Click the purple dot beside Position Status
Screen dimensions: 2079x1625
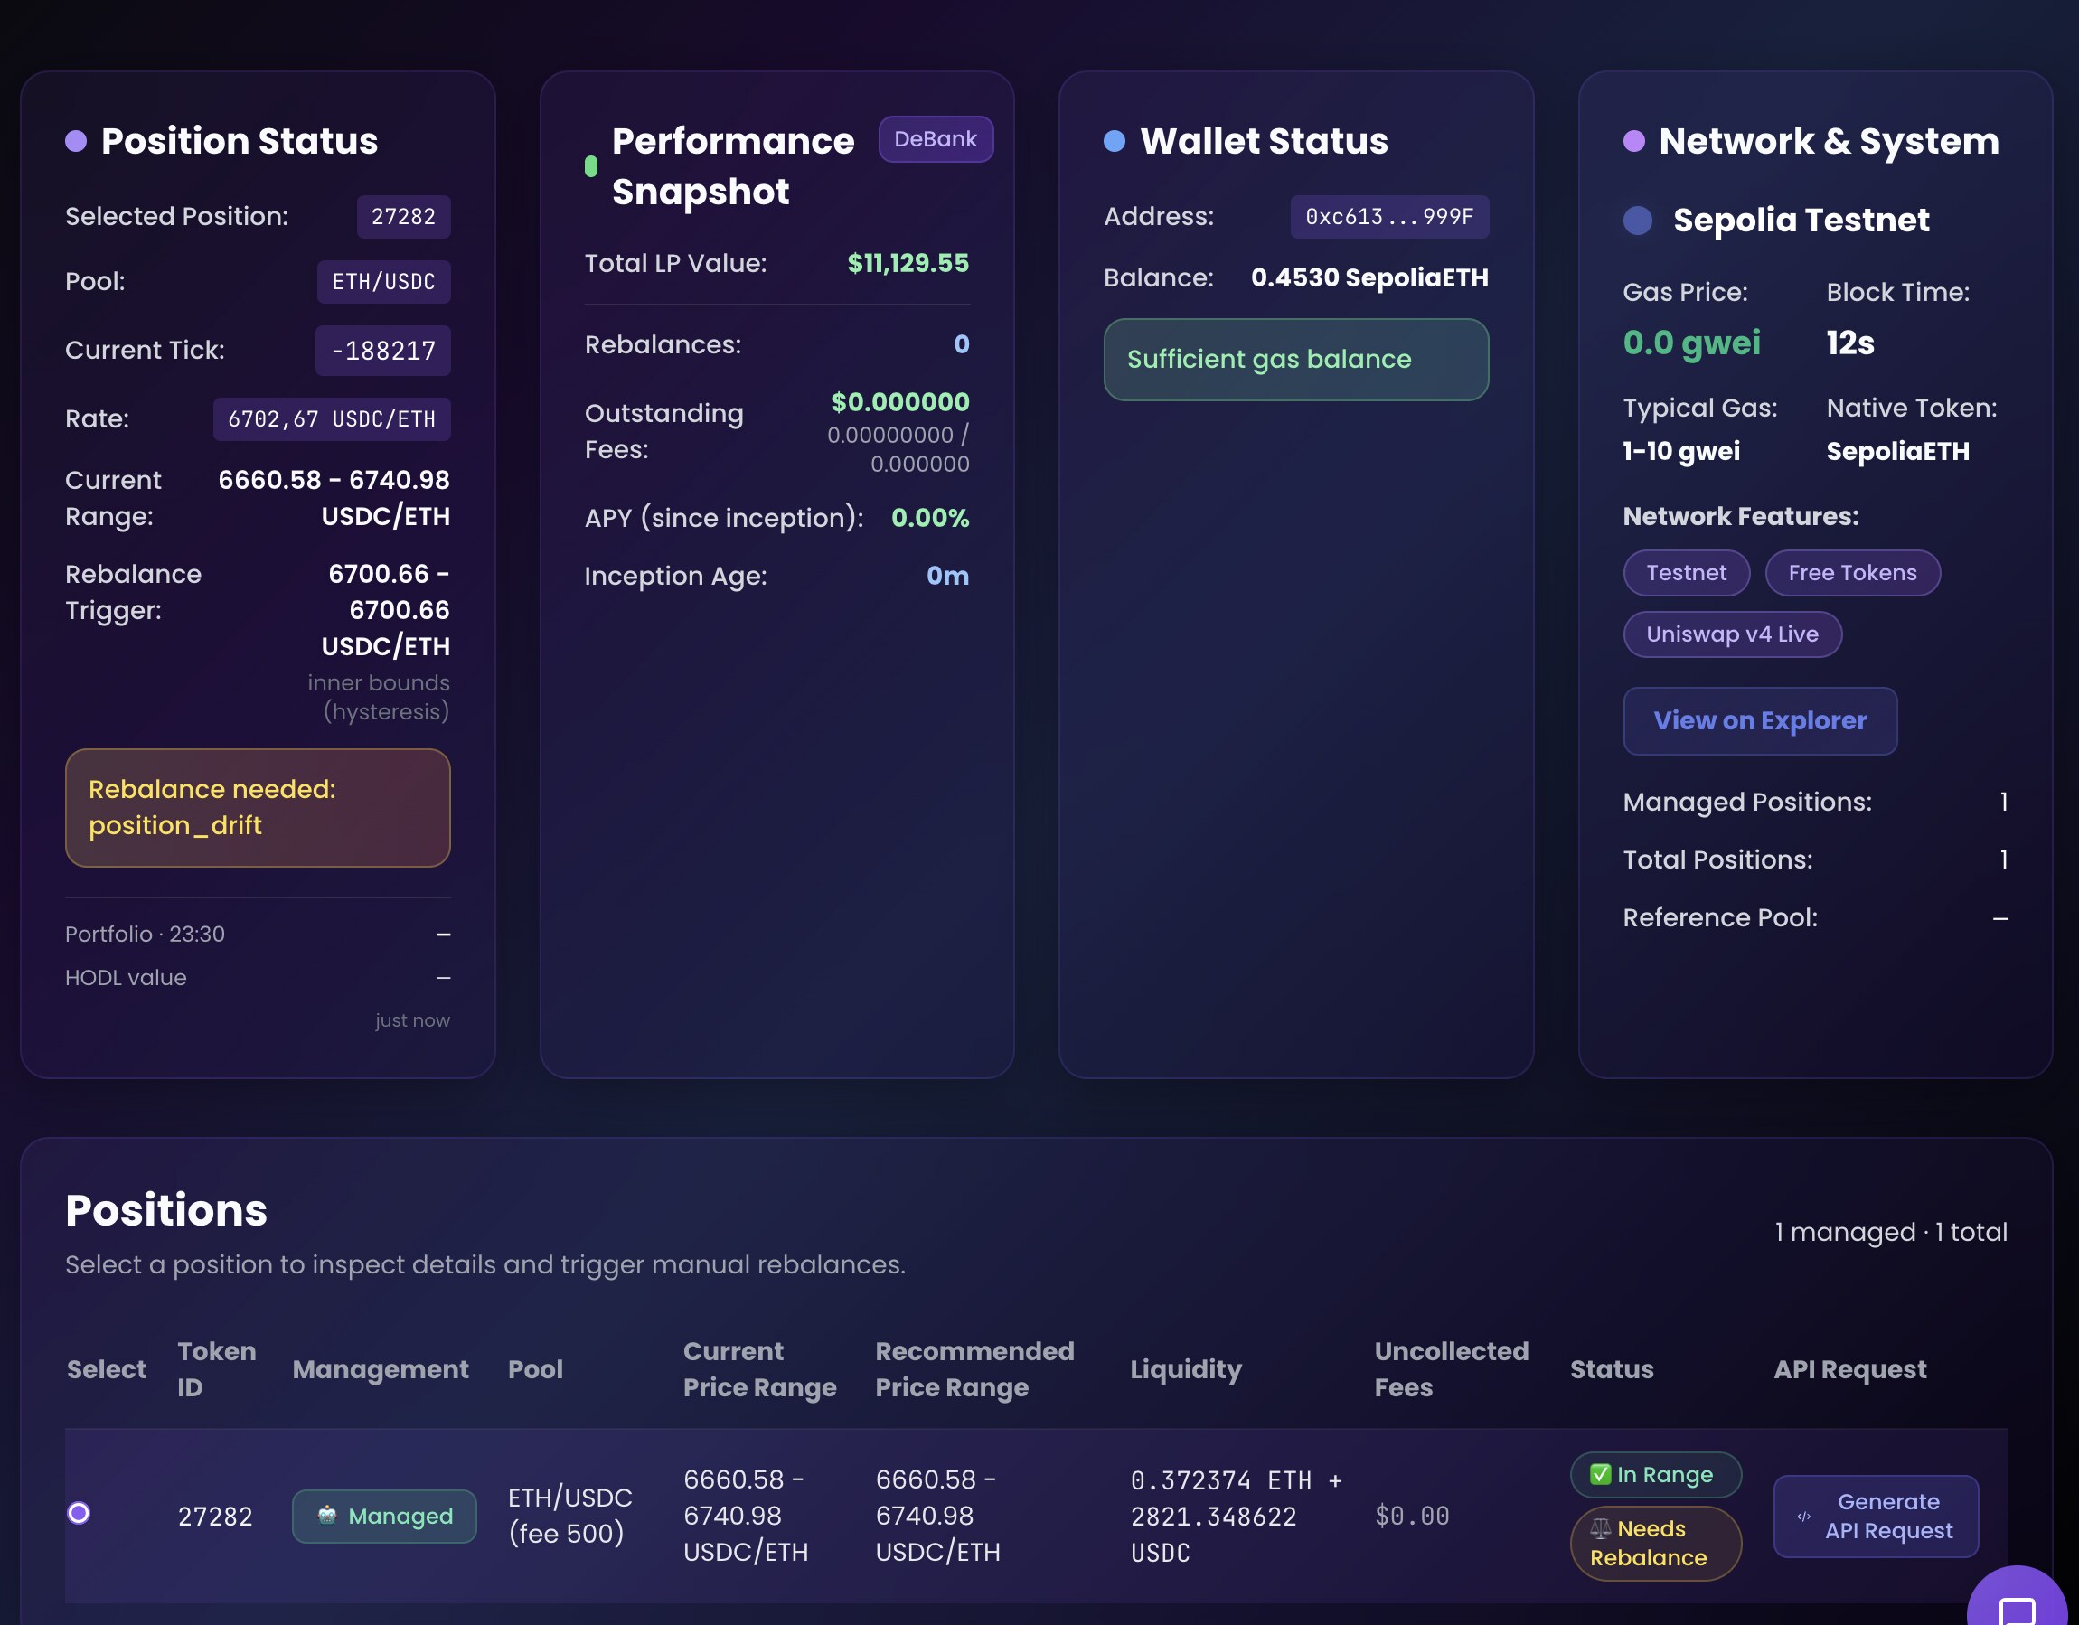click(x=76, y=141)
